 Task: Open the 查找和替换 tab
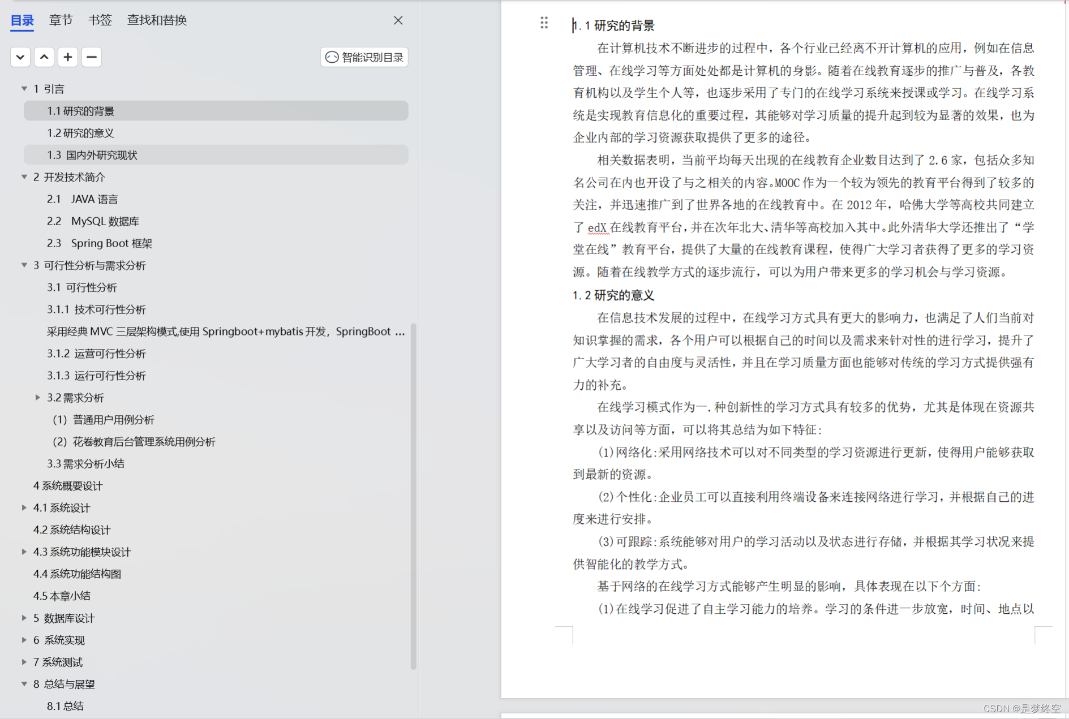point(157,20)
